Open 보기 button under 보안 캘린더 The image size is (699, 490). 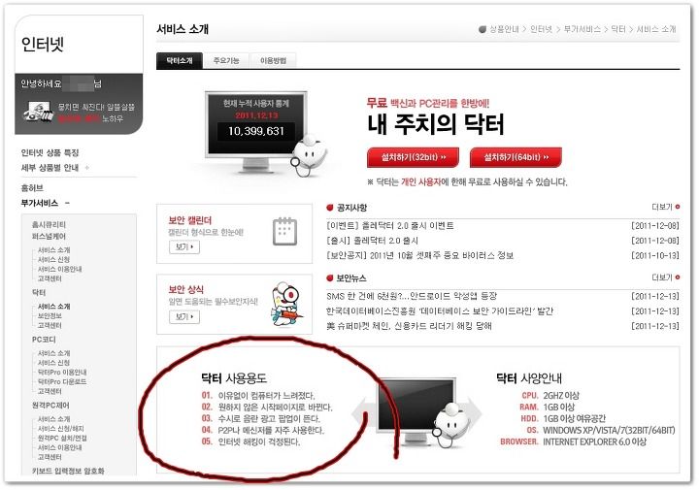(x=184, y=246)
